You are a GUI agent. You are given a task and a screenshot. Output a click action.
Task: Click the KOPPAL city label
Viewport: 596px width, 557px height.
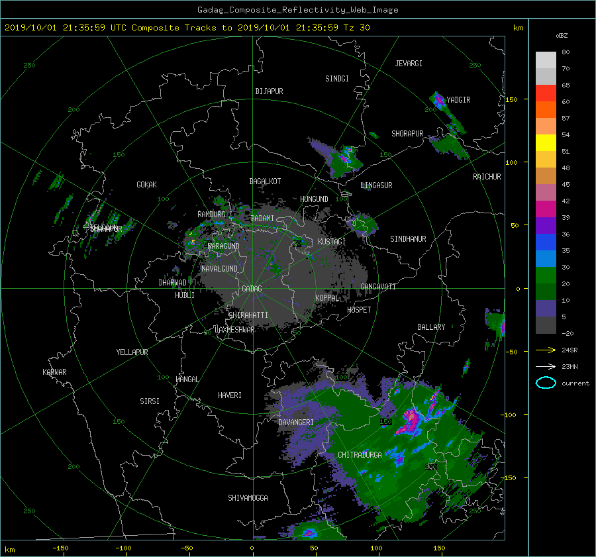(x=327, y=298)
